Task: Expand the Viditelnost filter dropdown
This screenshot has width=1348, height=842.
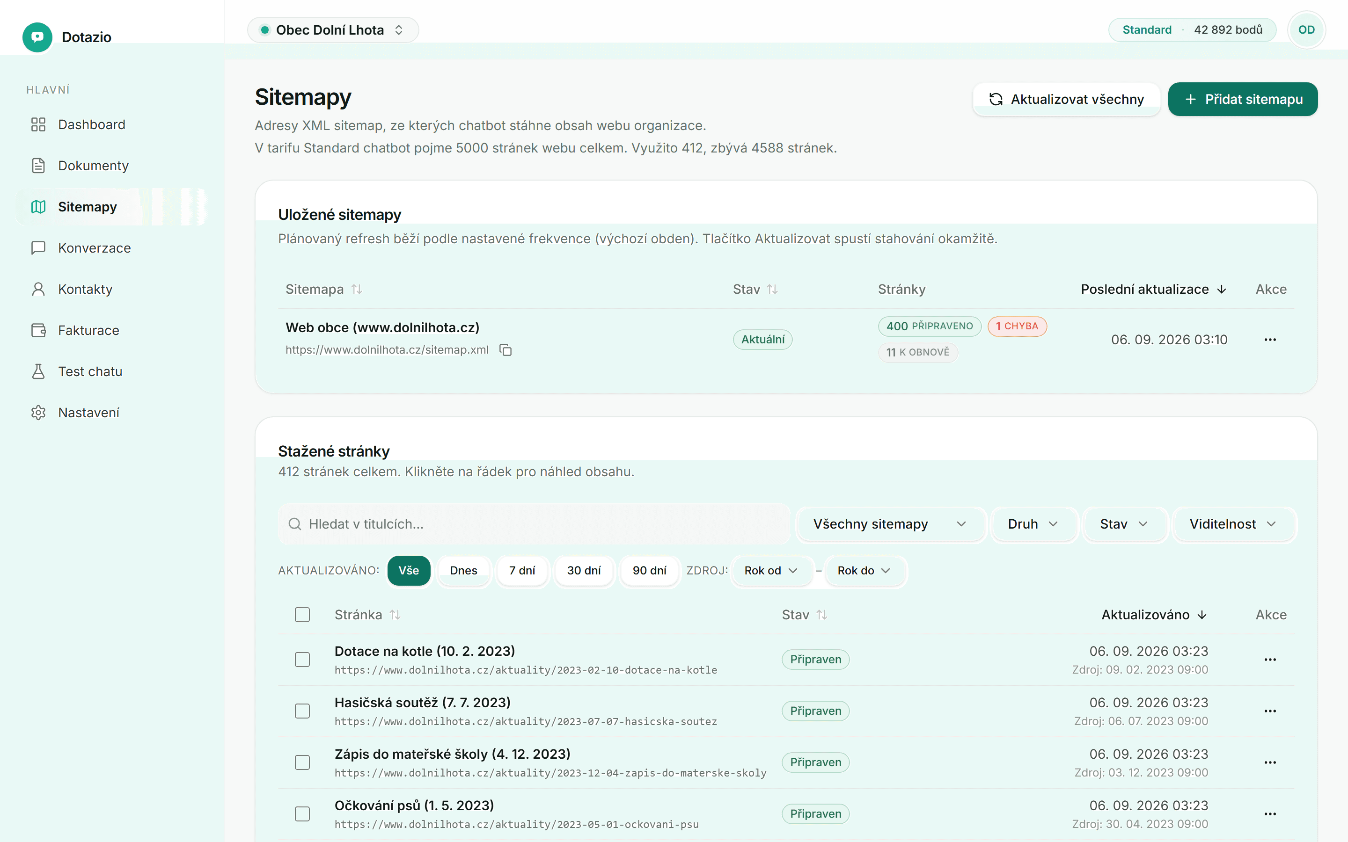Action: point(1233,524)
